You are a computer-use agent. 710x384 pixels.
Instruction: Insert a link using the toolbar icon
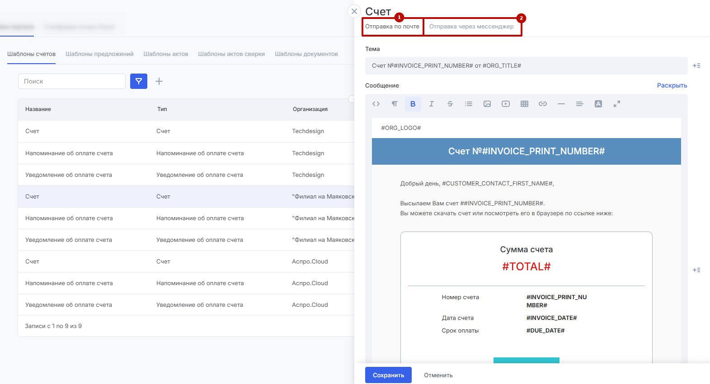click(542, 104)
